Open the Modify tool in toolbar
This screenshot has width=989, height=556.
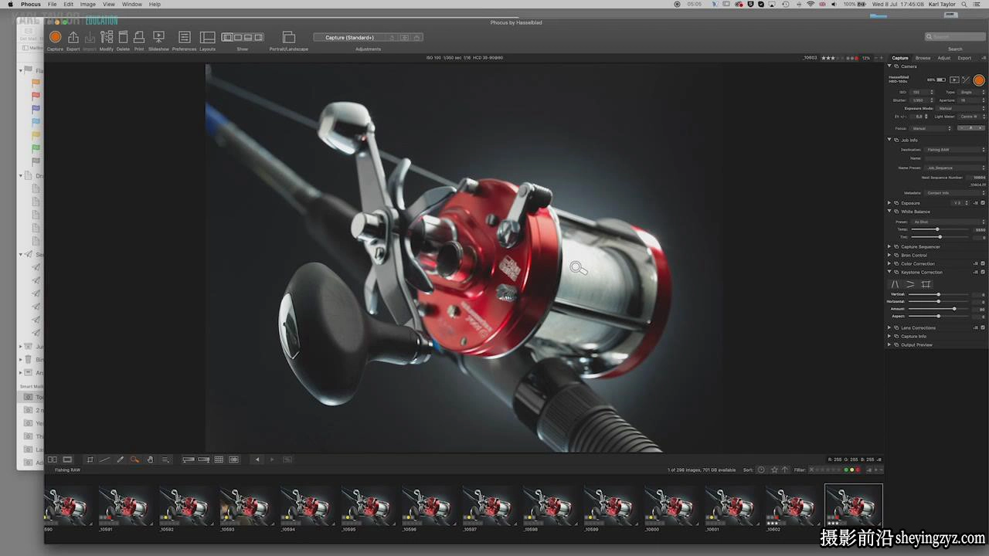tap(107, 37)
